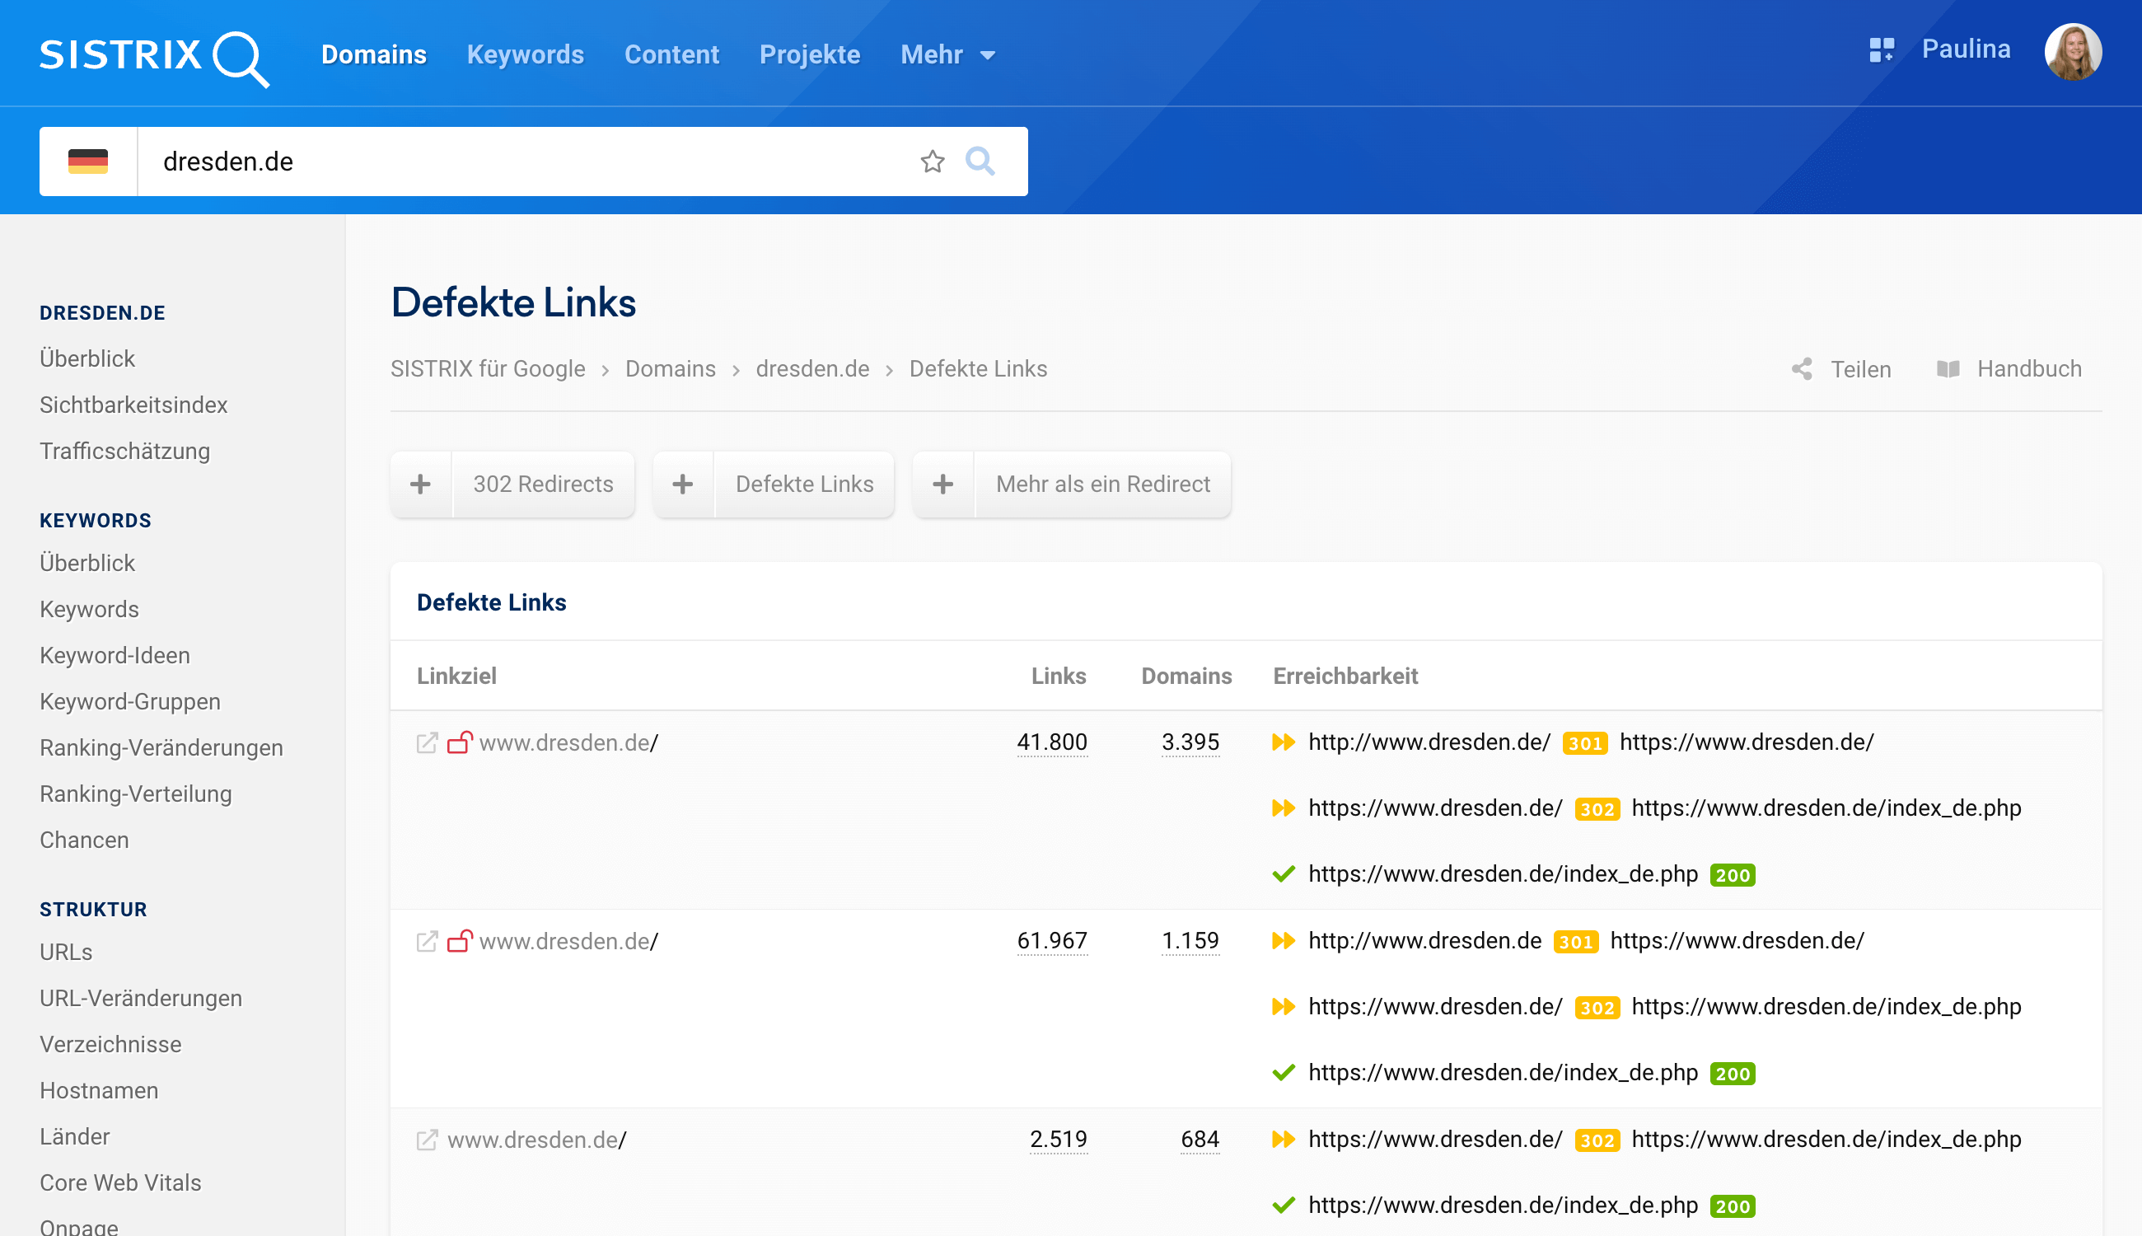Click the 41.800 links count

point(1051,742)
